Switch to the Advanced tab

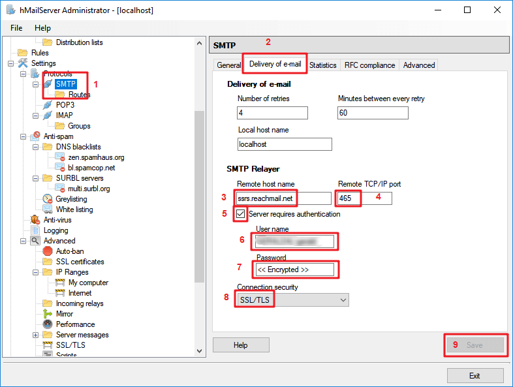coord(419,65)
